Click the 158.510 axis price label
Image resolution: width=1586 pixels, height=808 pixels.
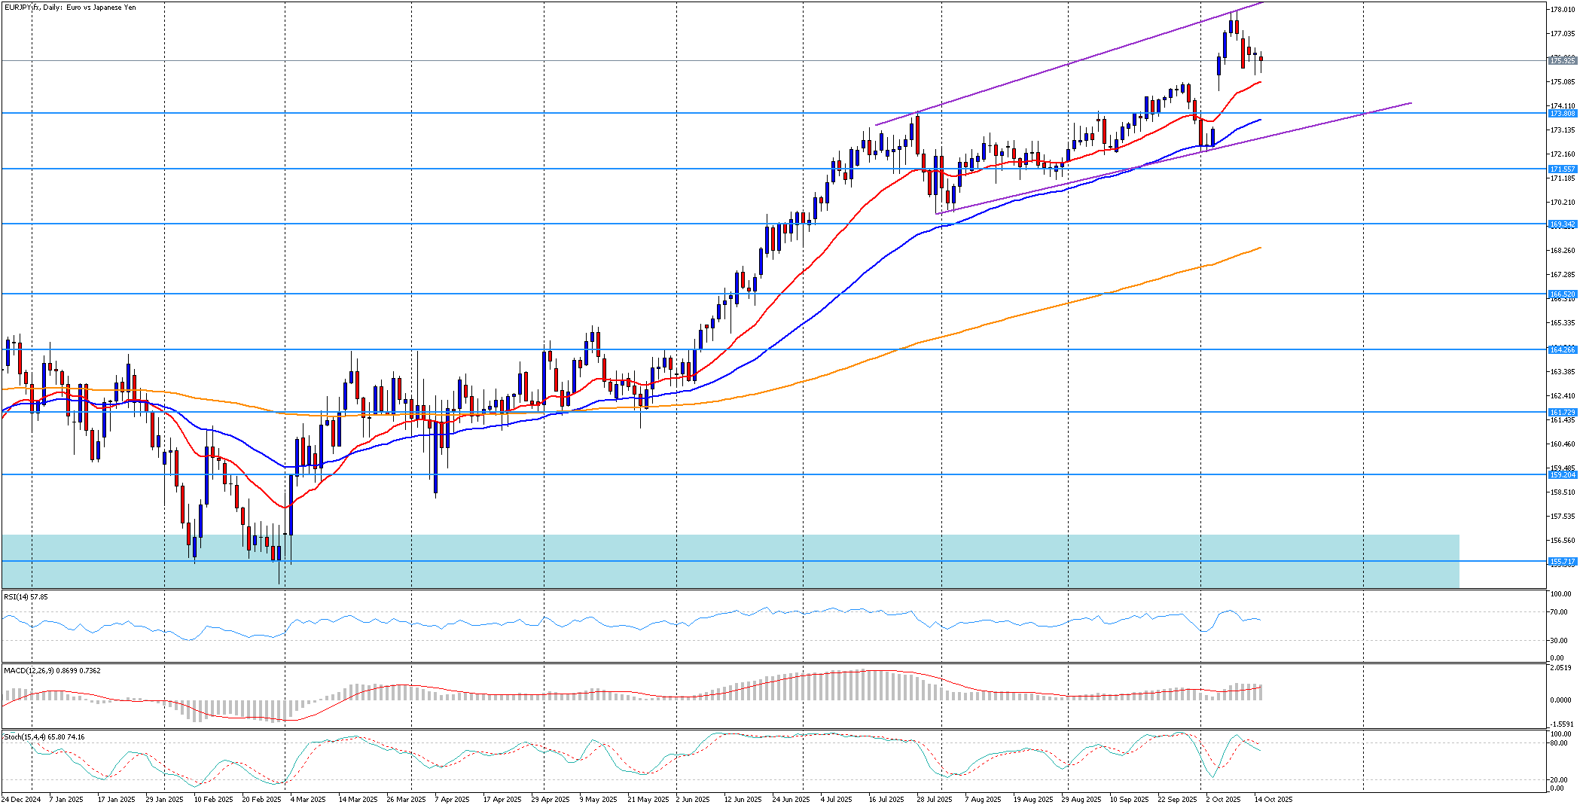pos(1562,492)
